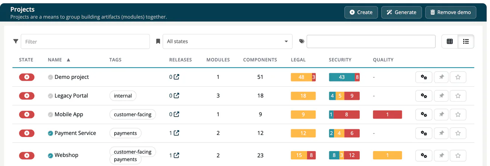Open the All states dropdown
Viewport: 490px width, 166px height.
coord(227,41)
